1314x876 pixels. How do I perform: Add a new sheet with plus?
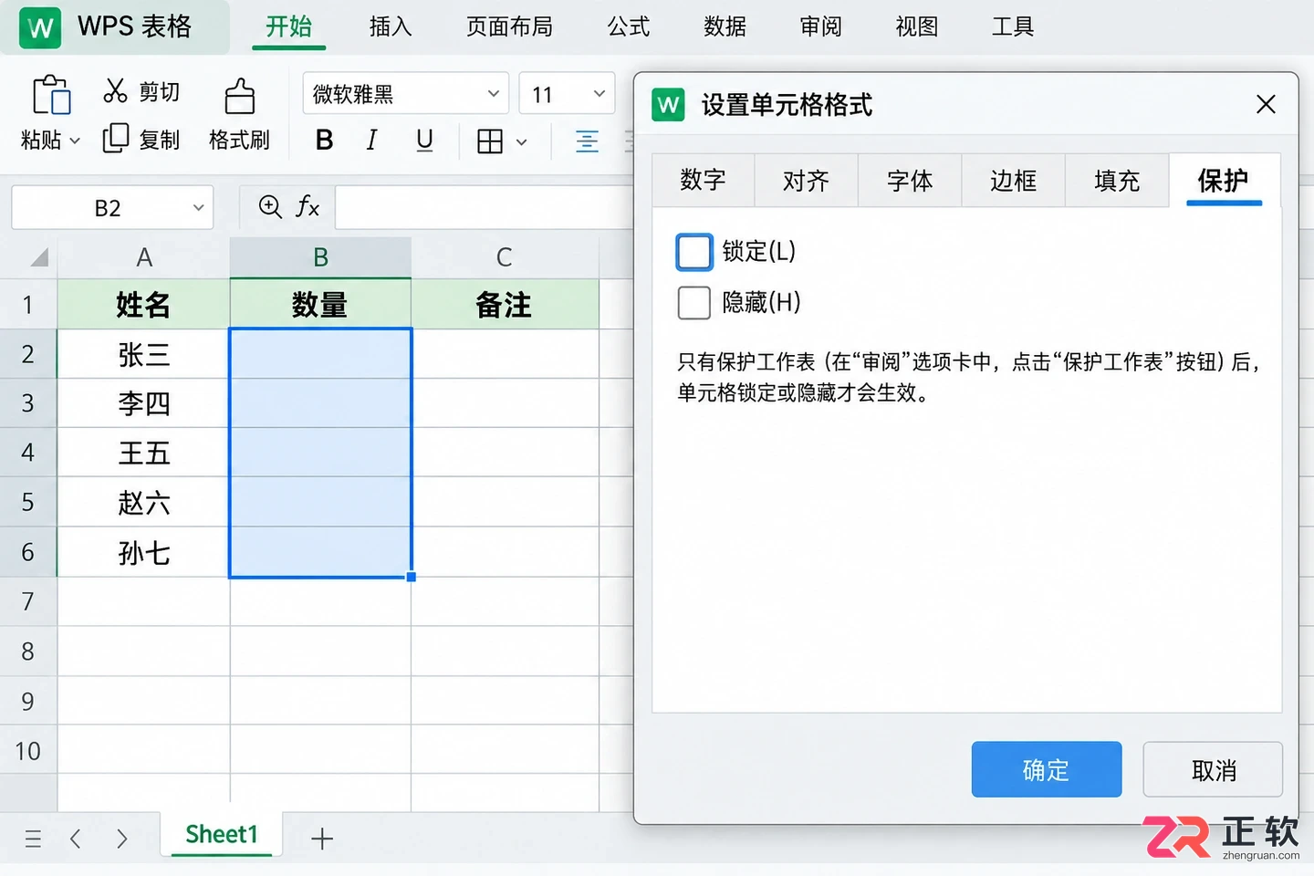pos(322,839)
